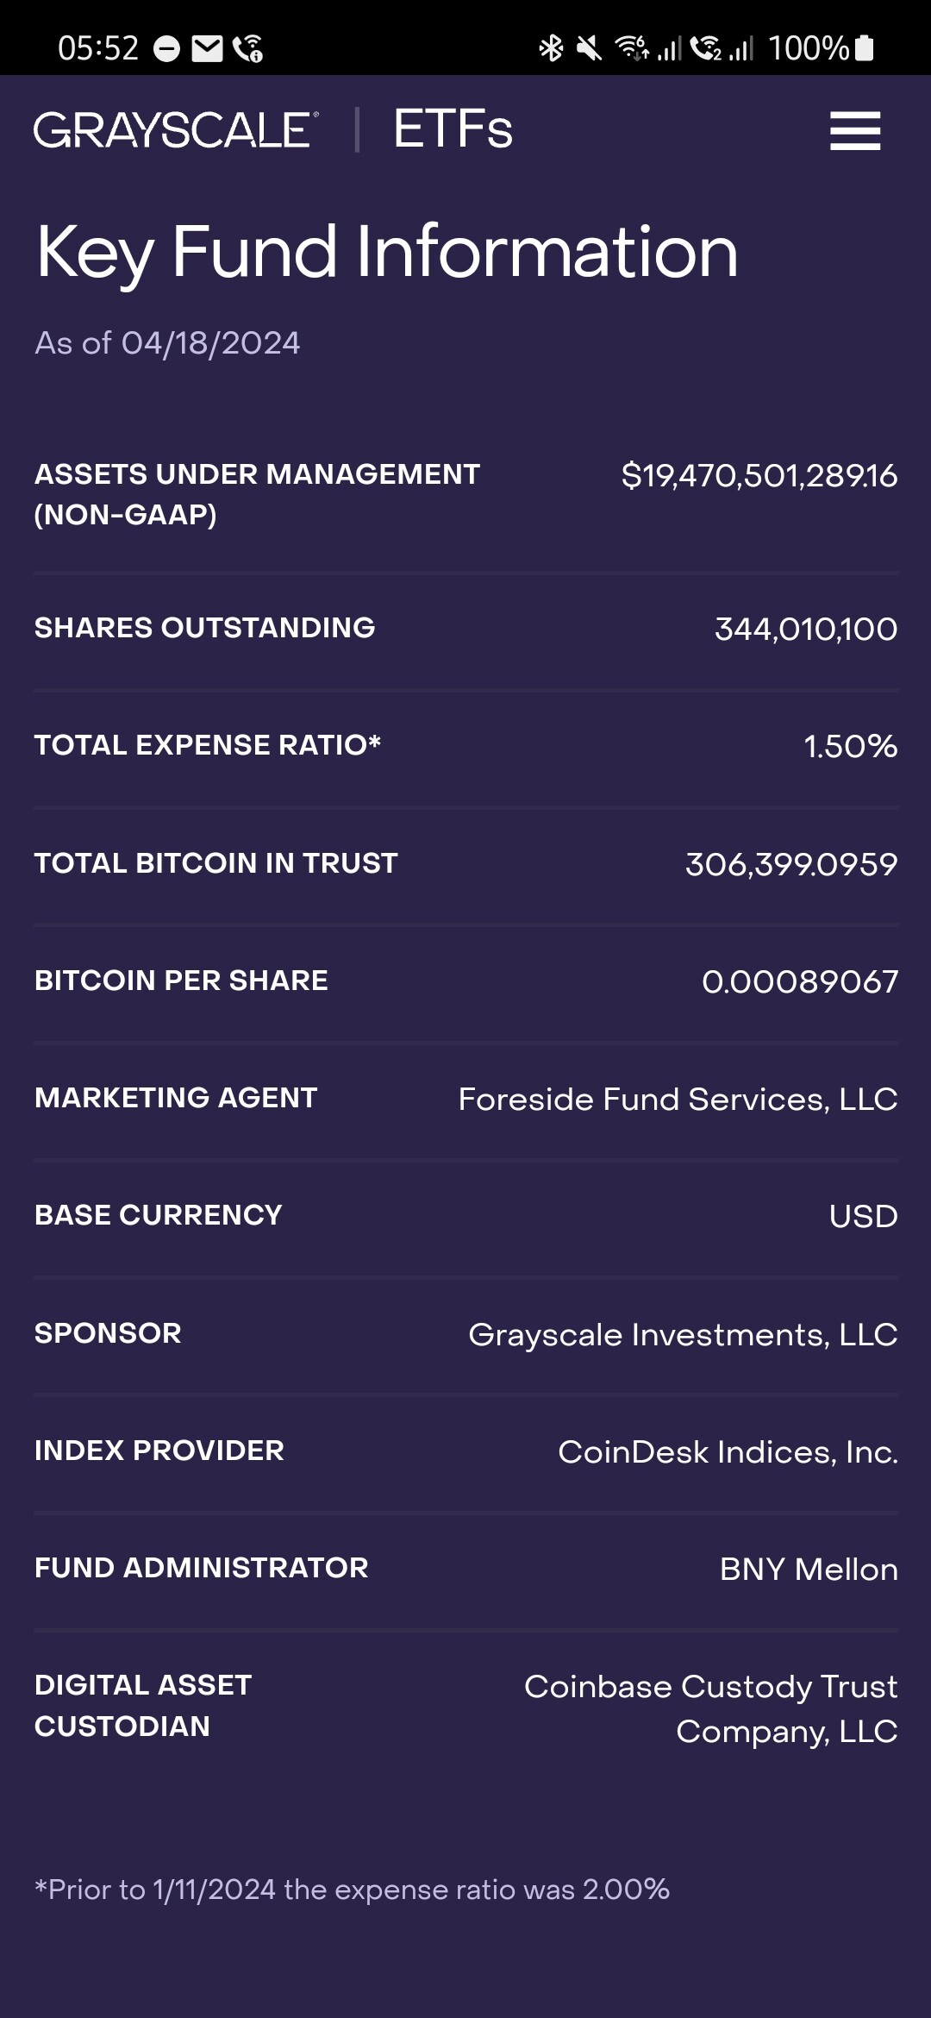Viewport: 931px width, 2018px height.
Task: Tap the Shares Outstanding row
Action: (465, 629)
